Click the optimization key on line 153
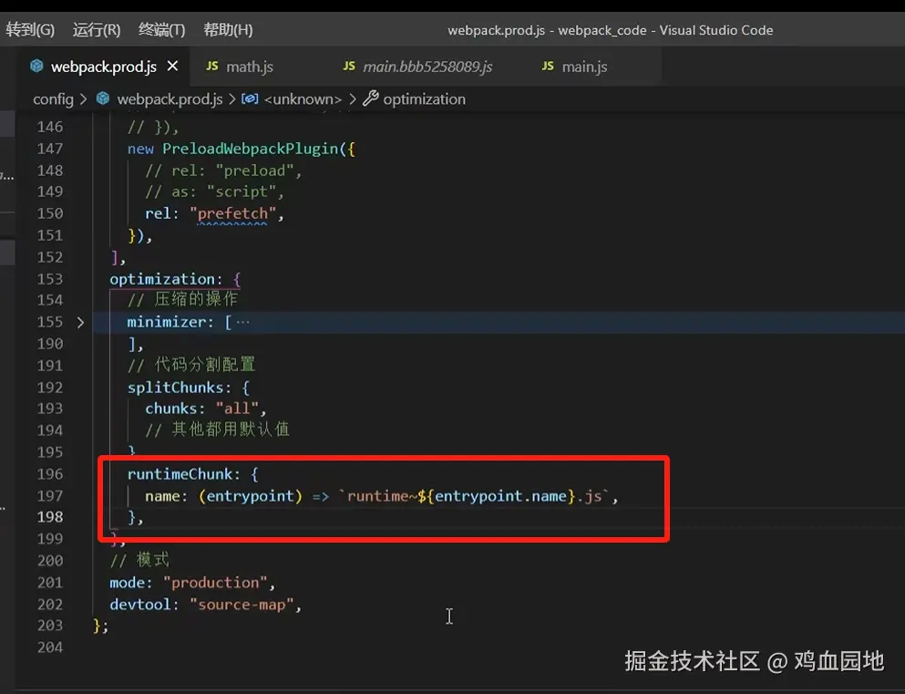The height and width of the screenshot is (694, 905). (162, 279)
